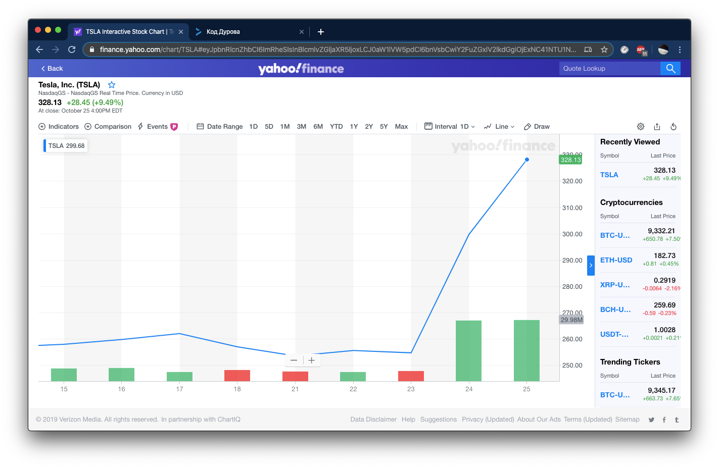Zoom out chart with minus button

tap(294, 360)
